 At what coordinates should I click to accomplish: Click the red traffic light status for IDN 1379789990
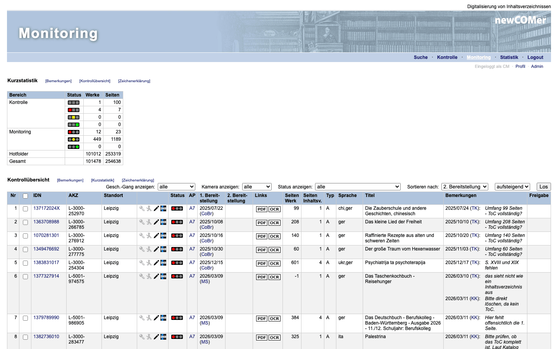pos(177,318)
